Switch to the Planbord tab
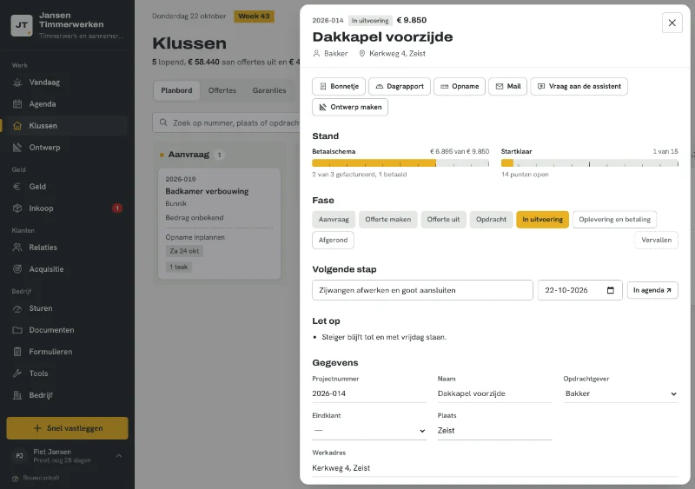 (x=176, y=90)
